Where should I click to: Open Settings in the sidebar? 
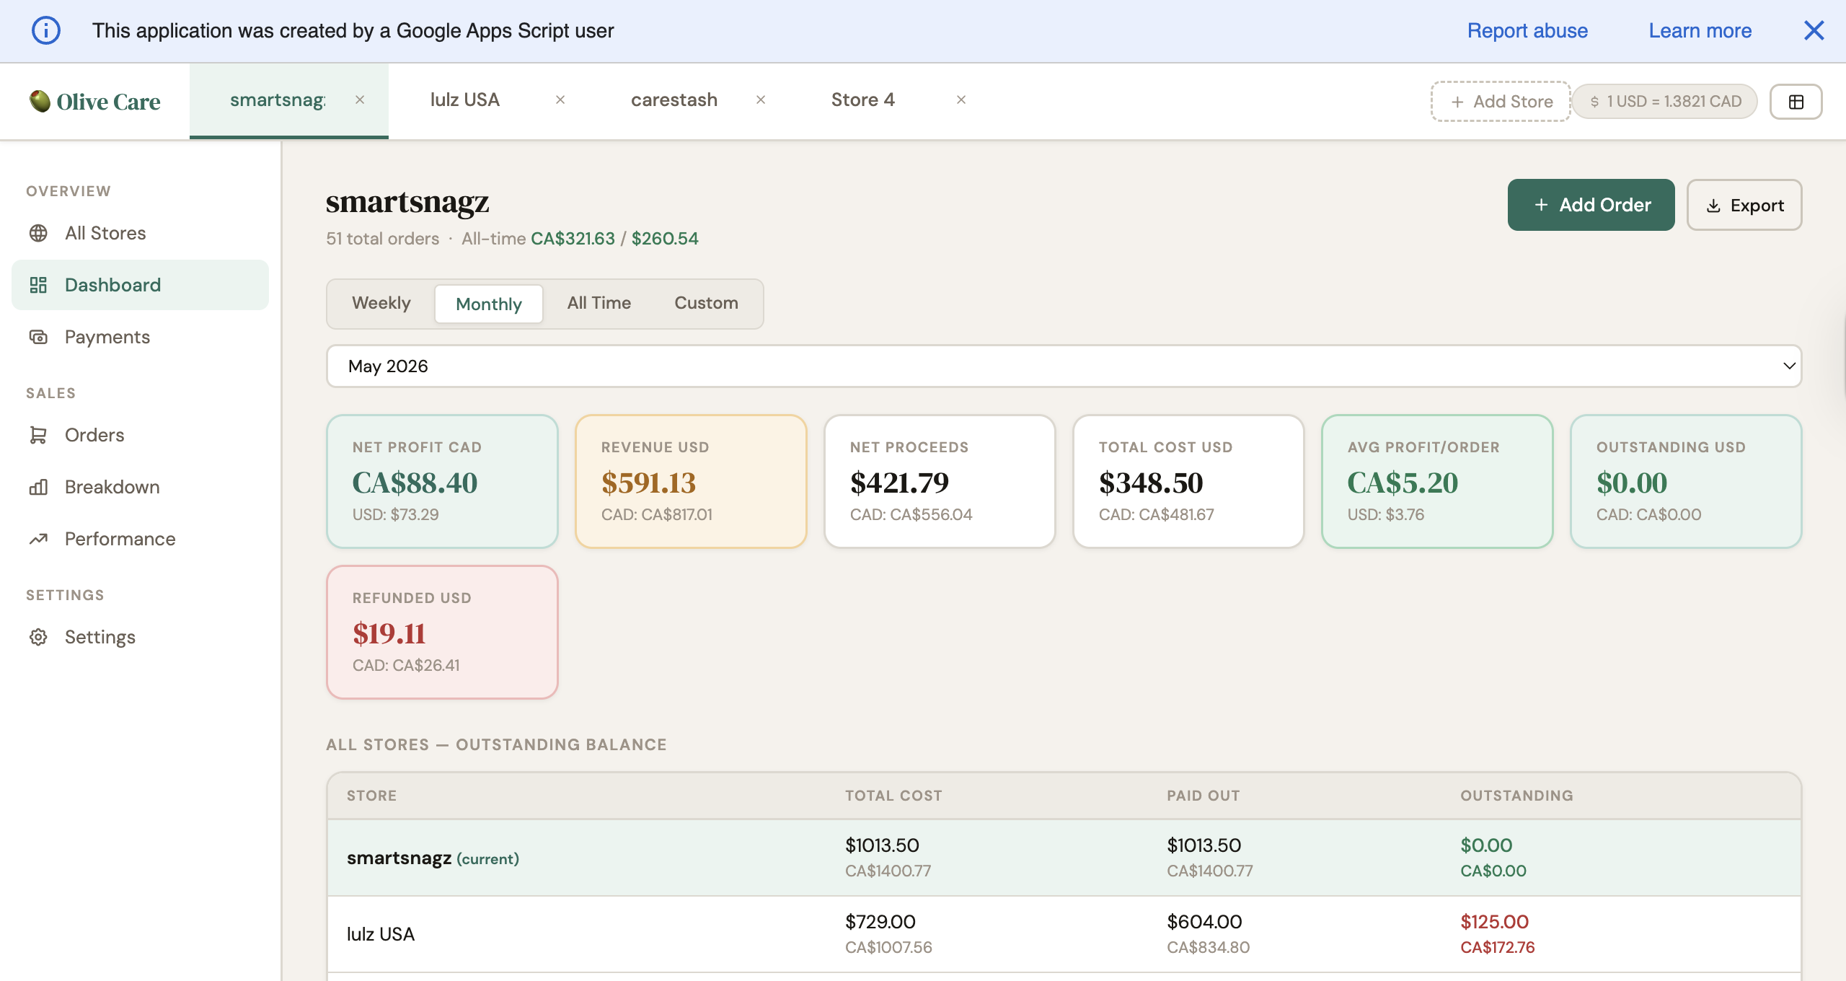(140, 637)
